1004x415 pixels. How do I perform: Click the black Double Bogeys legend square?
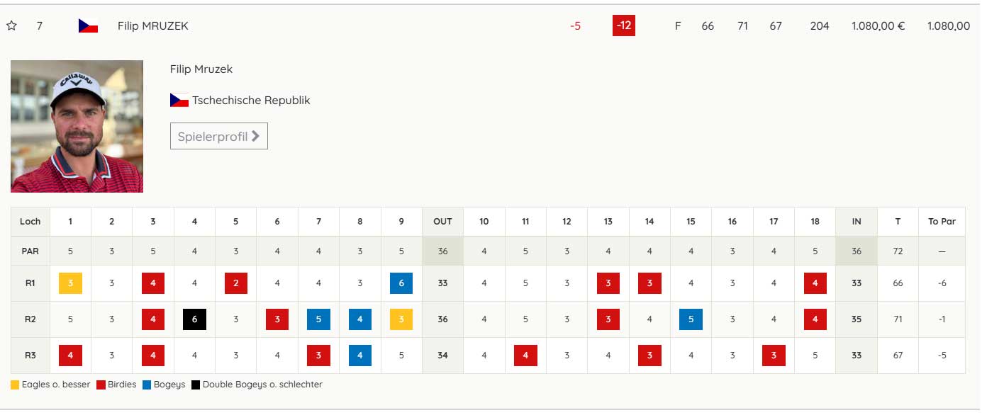pos(195,385)
